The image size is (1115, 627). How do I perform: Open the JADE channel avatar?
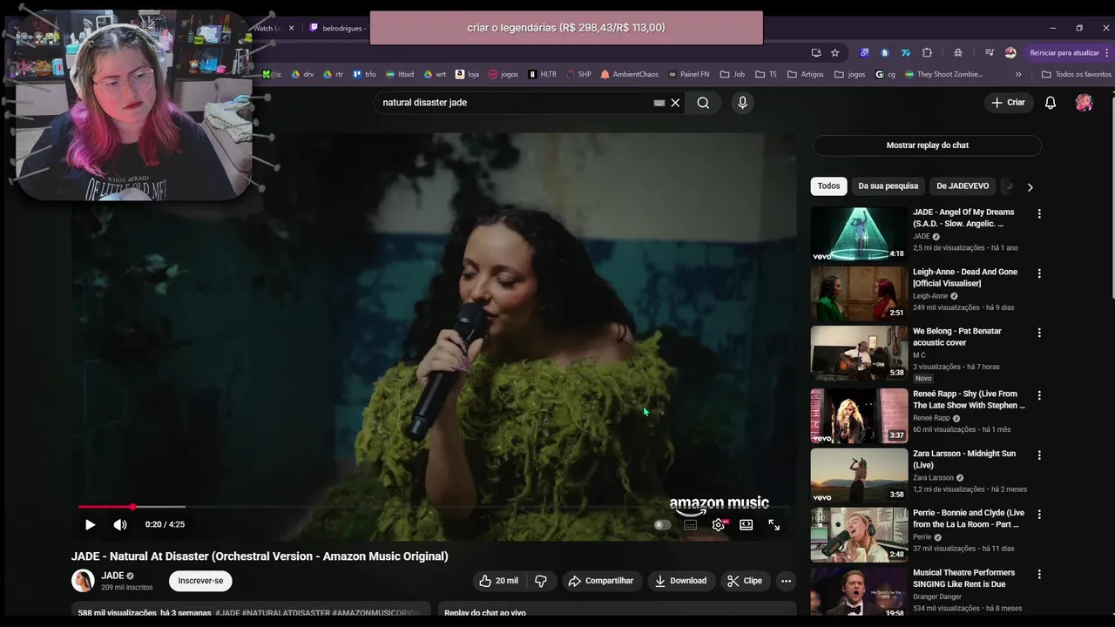(83, 581)
